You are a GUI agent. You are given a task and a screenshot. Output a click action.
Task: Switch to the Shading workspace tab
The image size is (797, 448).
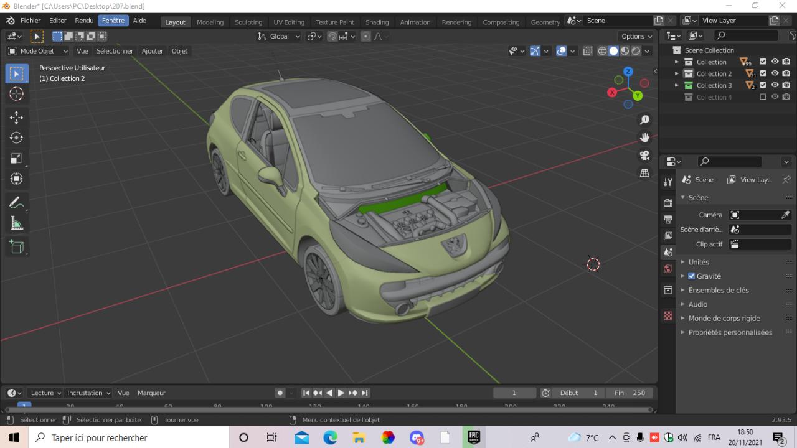coord(377,22)
